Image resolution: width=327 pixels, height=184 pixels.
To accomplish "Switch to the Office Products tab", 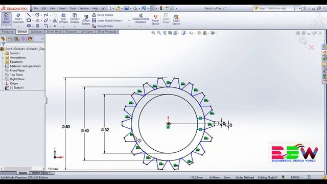I will 107,32.
